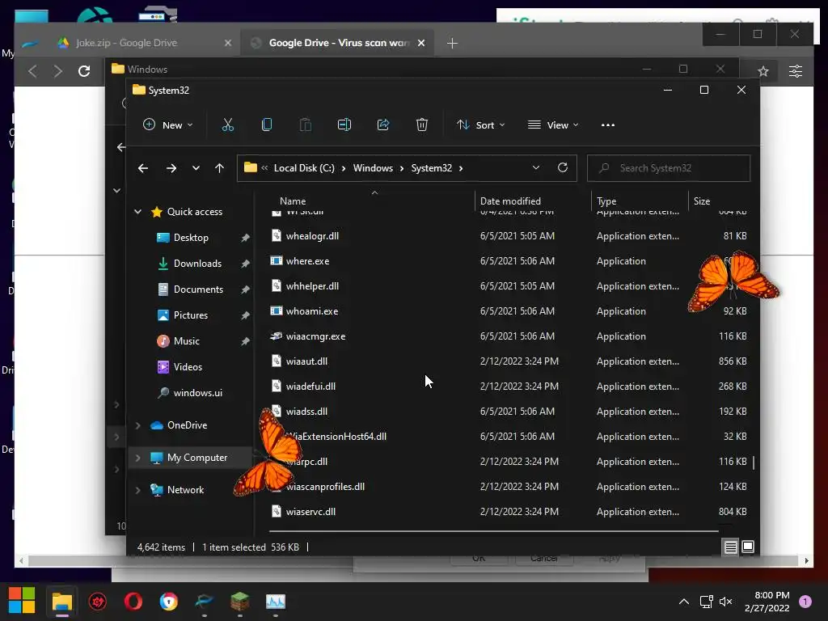Click the Search System32 field
The width and height of the screenshot is (828, 621).
(x=669, y=168)
